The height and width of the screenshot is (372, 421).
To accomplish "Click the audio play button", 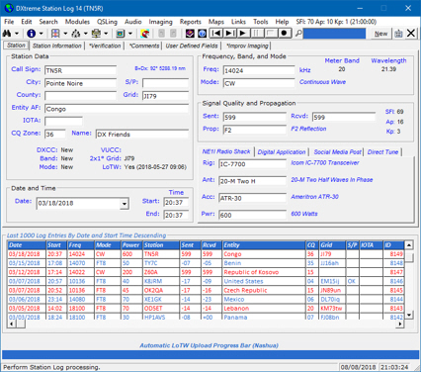I will pos(243,33).
